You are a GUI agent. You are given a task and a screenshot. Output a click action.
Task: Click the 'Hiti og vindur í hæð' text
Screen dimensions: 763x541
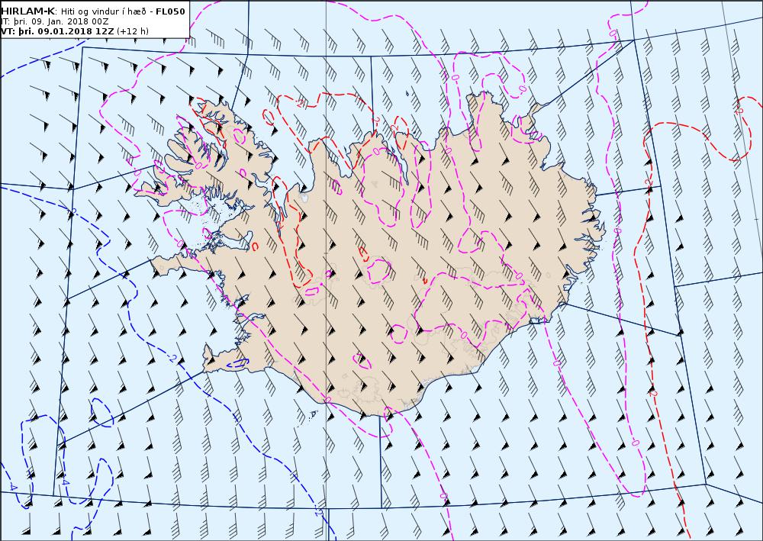(x=103, y=11)
